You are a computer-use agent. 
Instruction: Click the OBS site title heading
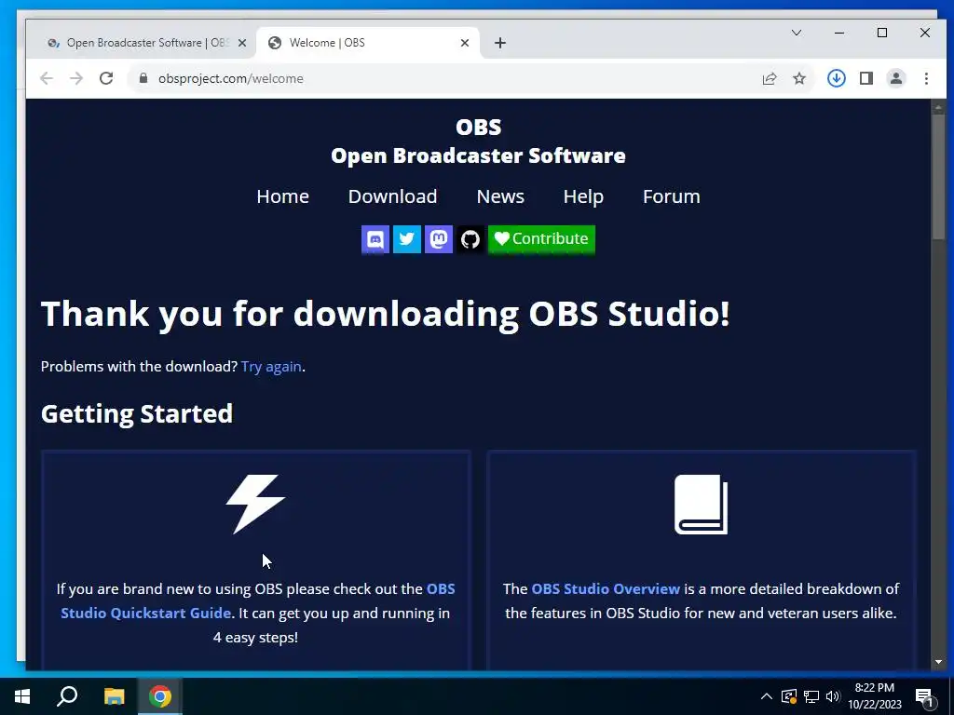[x=478, y=142]
